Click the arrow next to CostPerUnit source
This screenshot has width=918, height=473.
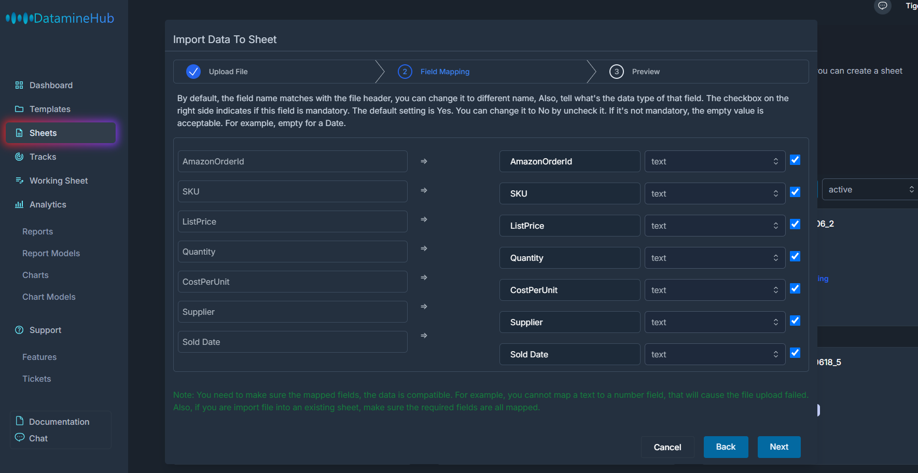(424, 277)
